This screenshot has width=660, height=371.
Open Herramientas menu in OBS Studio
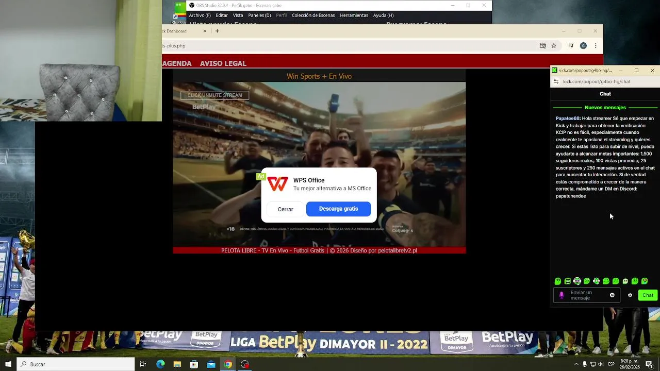(354, 15)
